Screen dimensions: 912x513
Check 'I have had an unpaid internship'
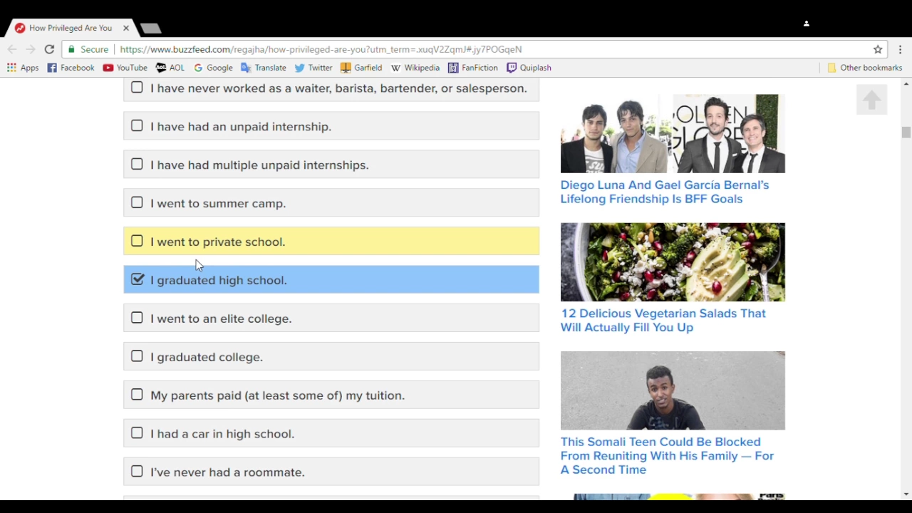point(137,126)
